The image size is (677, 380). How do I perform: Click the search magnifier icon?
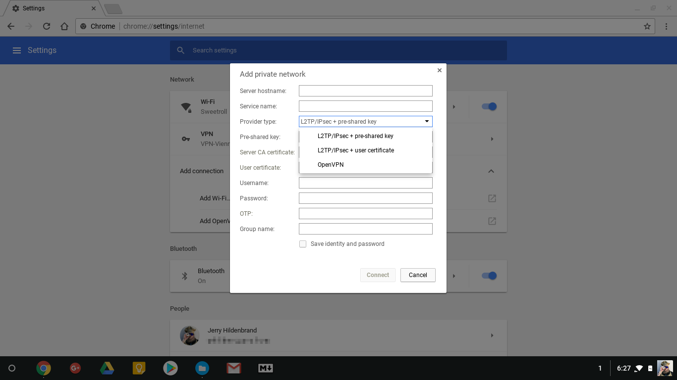[x=181, y=50]
